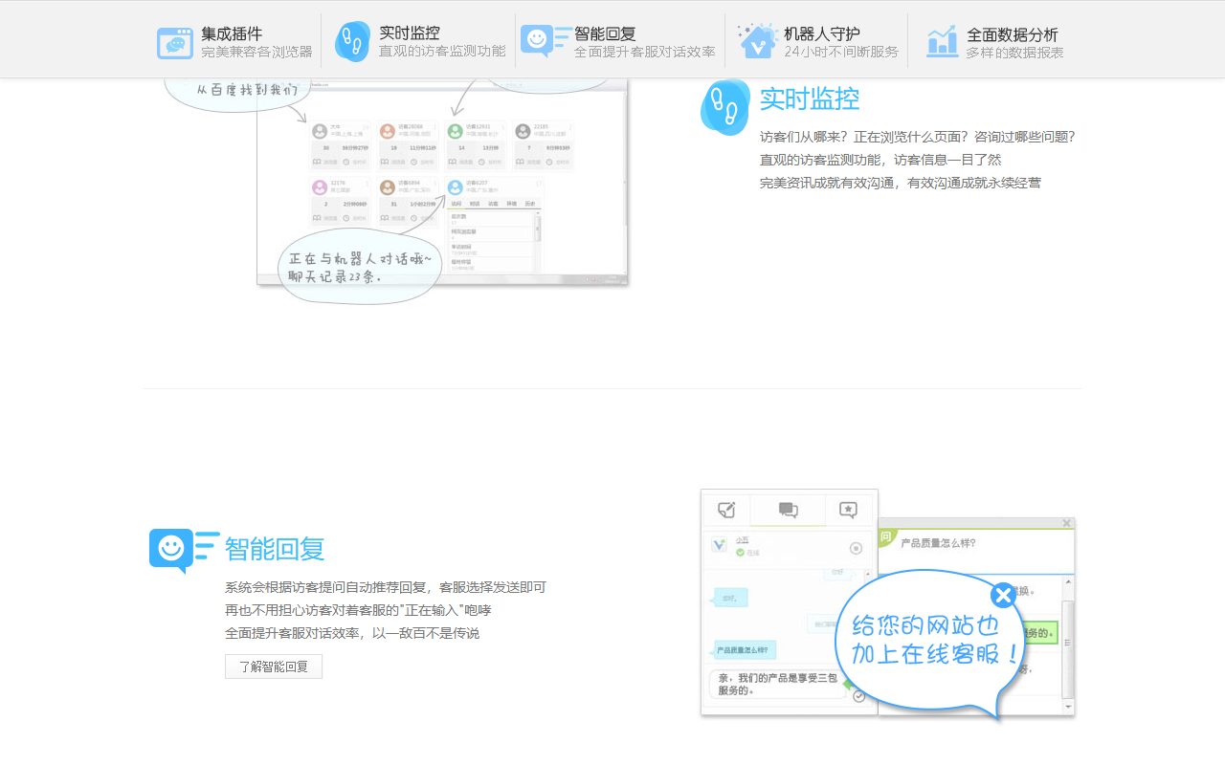
Task: Click the handwritten bubble 正在与机器人对话哦~
Action: point(360,267)
